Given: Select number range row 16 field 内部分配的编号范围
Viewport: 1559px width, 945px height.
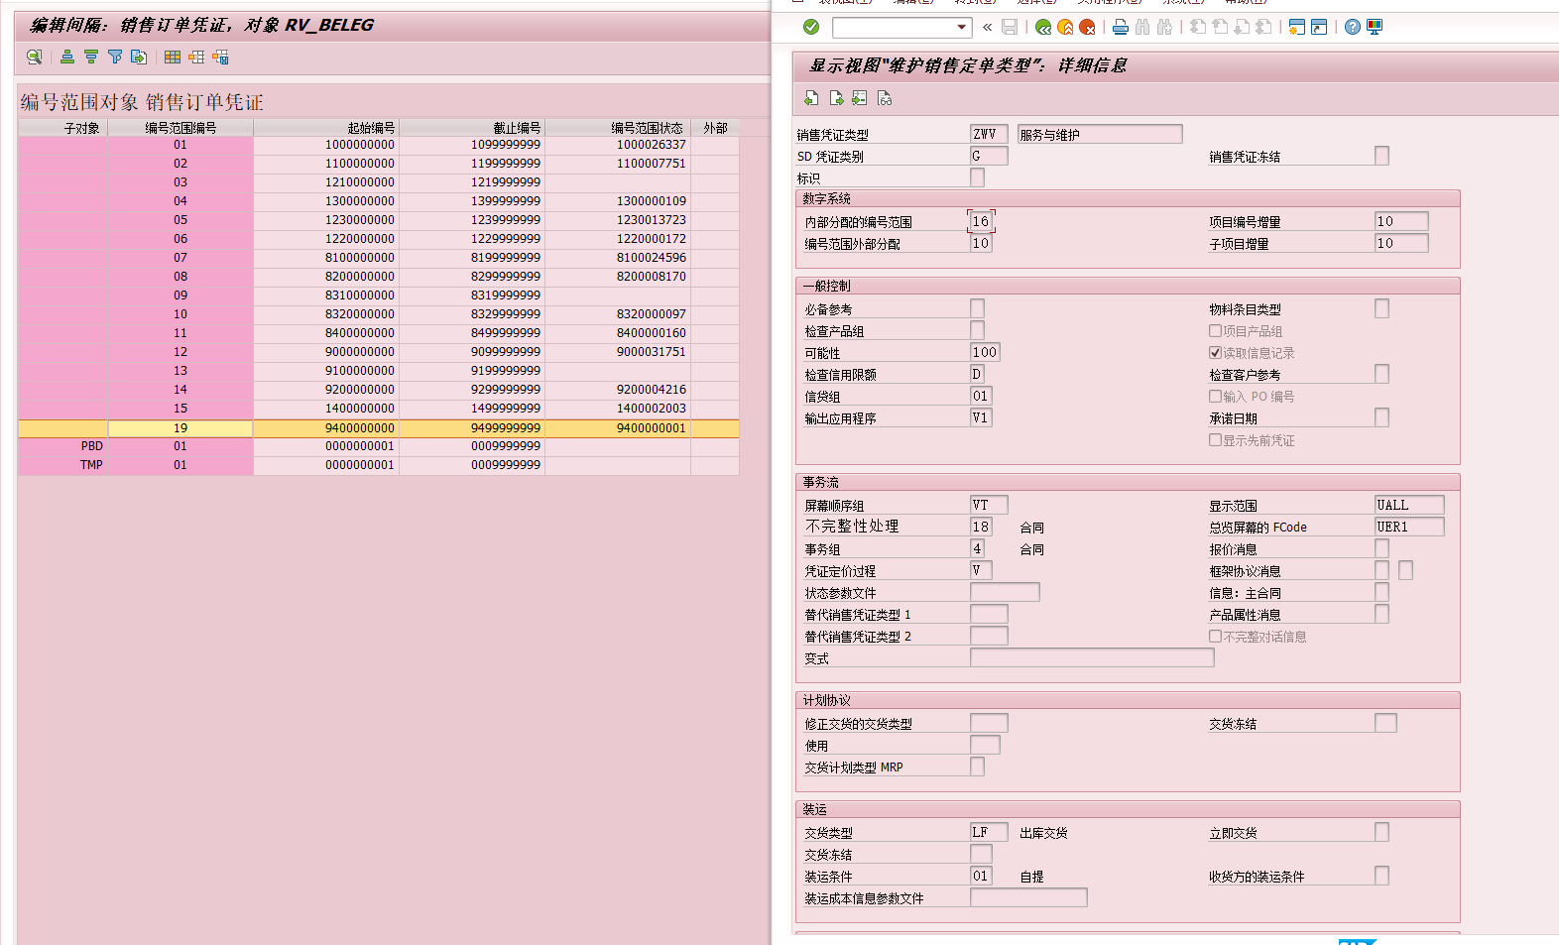Looking at the screenshot, I should 981,221.
